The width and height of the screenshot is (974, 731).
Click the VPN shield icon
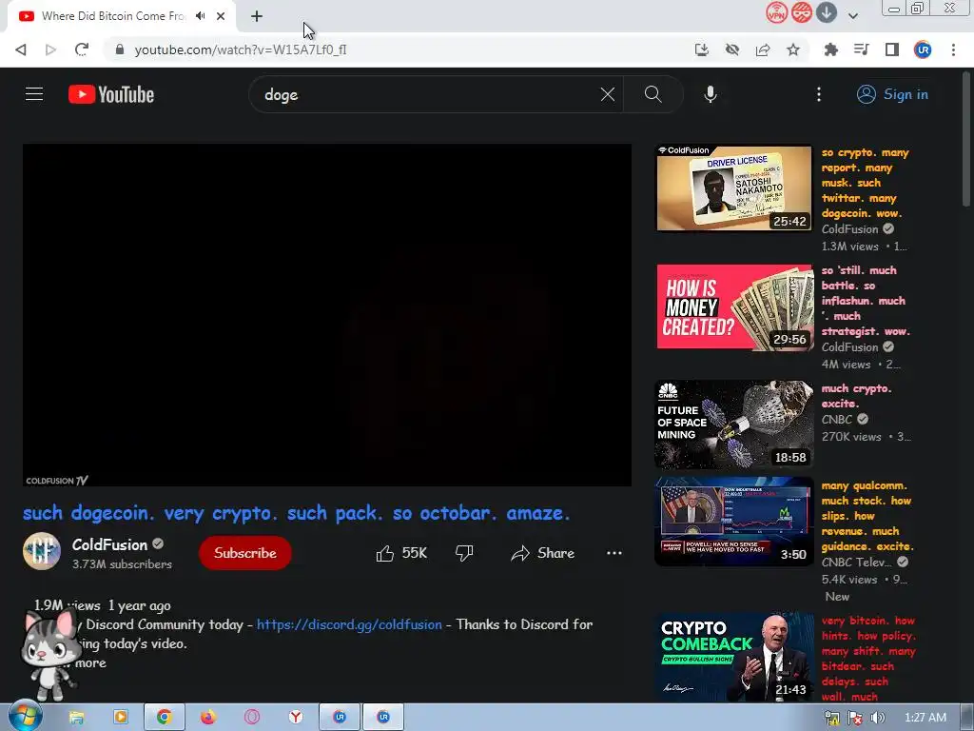(776, 13)
